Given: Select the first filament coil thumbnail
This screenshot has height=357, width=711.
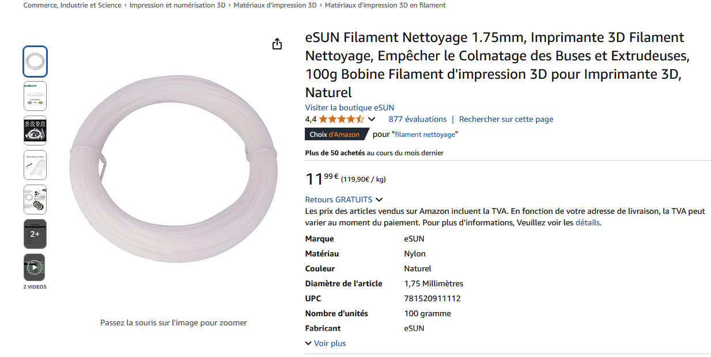Looking at the screenshot, I should pos(35,62).
